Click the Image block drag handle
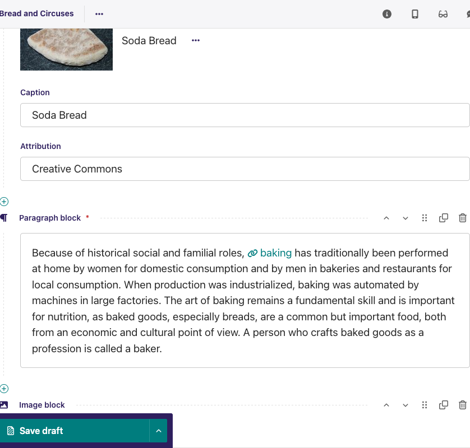 [x=425, y=405]
